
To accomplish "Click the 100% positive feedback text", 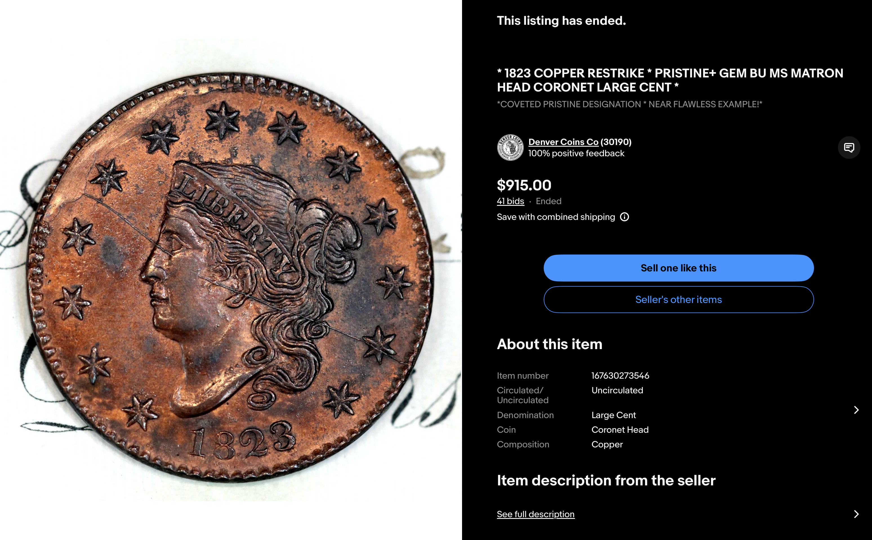I will pyautogui.click(x=576, y=153).
